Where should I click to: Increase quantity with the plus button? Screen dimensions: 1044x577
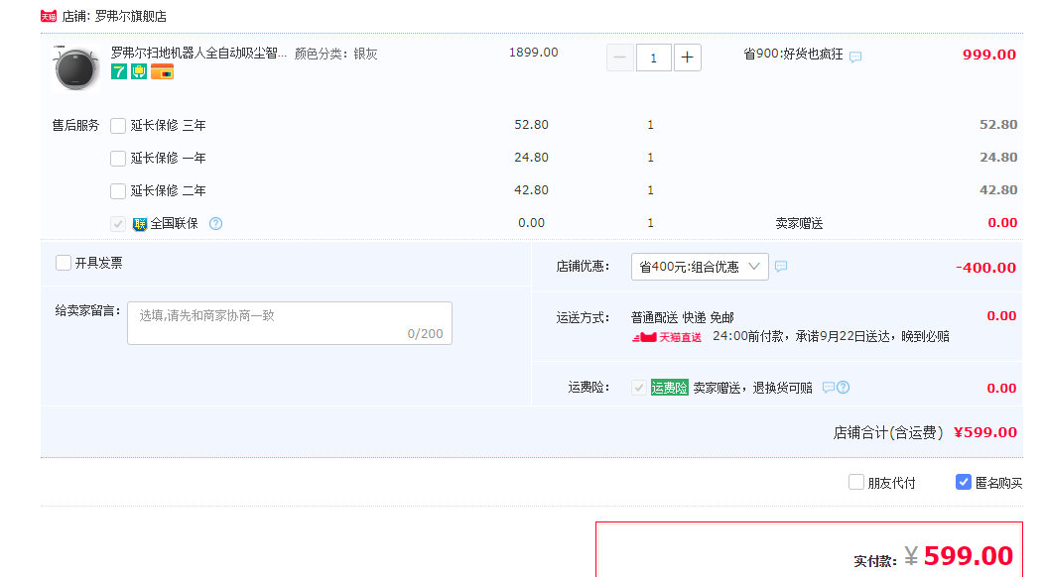click(x=688, y=58)
